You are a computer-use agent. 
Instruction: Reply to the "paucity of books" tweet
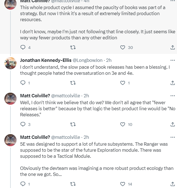click(23, 47)
